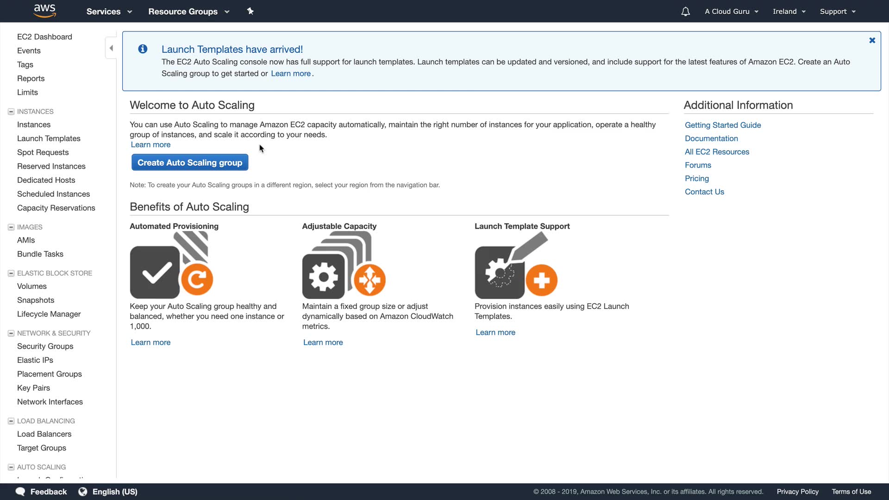The height and width of the screenshot is (500, 889).
Task: Collapse the ELASTIC BLOCK STORE section
Action: (x=11, y=273)
